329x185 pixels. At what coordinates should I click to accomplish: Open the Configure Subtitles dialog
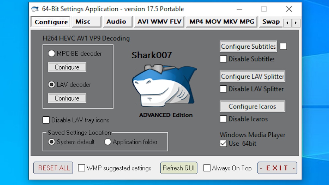248,46
